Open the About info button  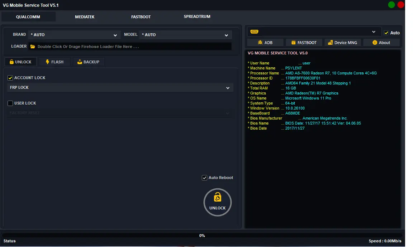381,43
